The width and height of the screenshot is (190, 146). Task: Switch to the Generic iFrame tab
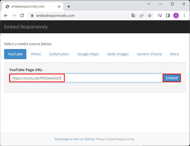pos(149,54)
